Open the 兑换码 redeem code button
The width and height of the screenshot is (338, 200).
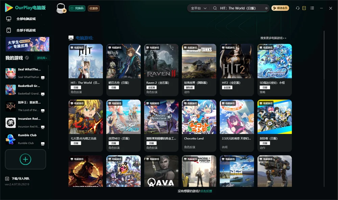click(x=77, y=8)
